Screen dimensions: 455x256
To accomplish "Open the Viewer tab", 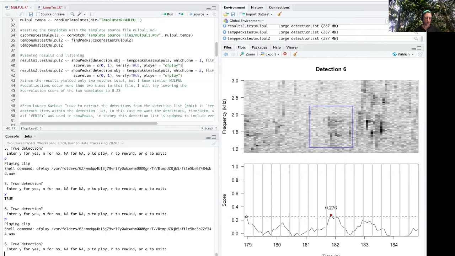I will tap(292, 47).
